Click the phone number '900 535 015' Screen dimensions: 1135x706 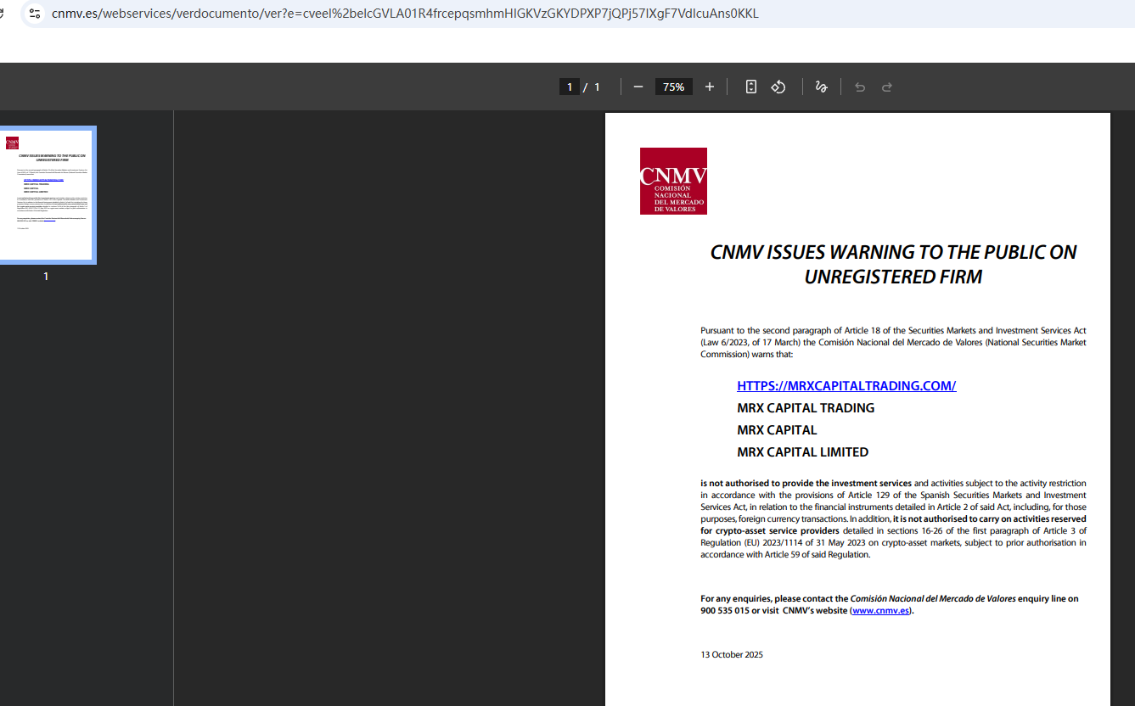click(725, 611)
